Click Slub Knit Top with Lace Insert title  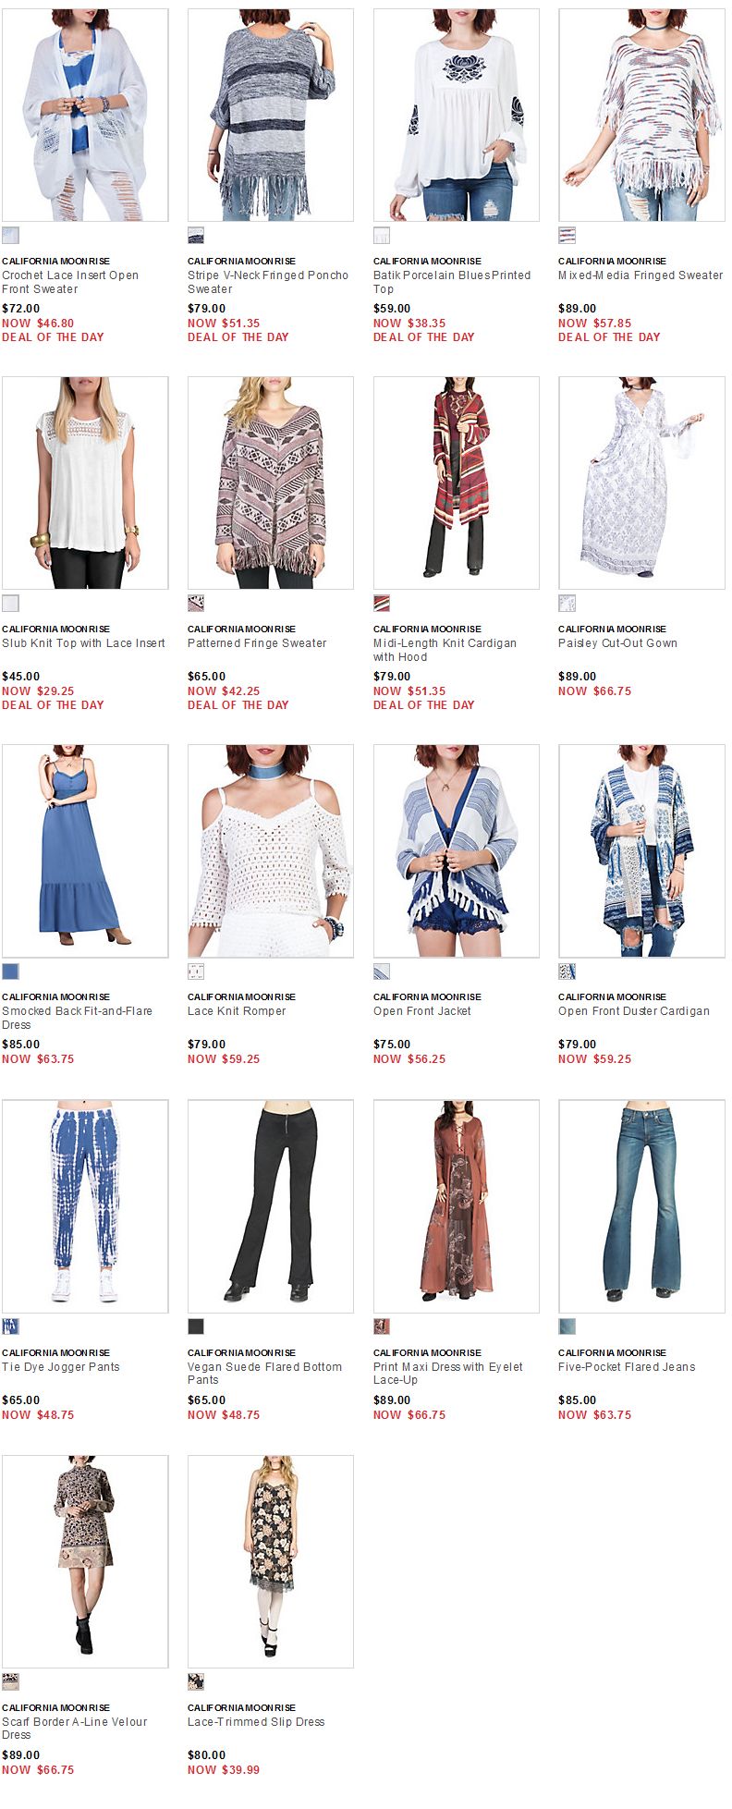point(83,643)
